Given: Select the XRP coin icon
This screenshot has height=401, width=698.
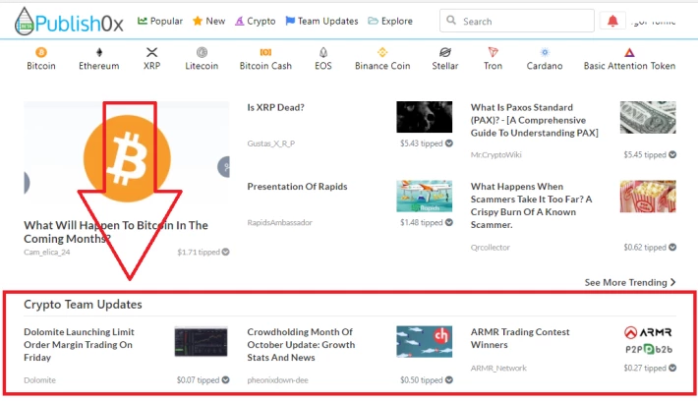Looking at the screenshot, I should (151, 52).
